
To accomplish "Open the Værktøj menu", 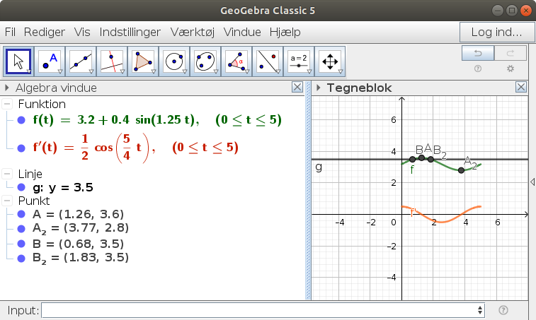I will tap(193, 32).
